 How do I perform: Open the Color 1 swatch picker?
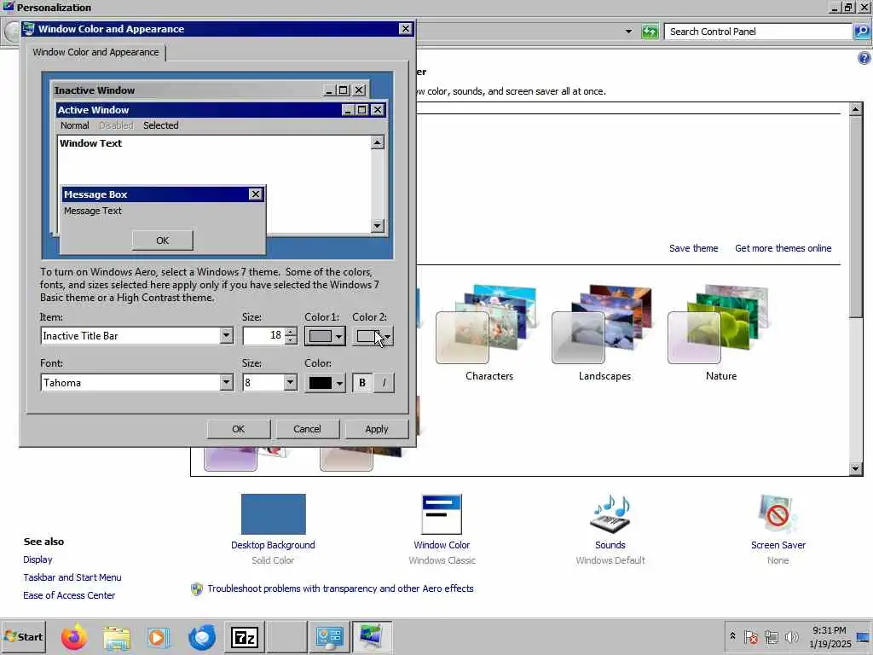(325, 336)
